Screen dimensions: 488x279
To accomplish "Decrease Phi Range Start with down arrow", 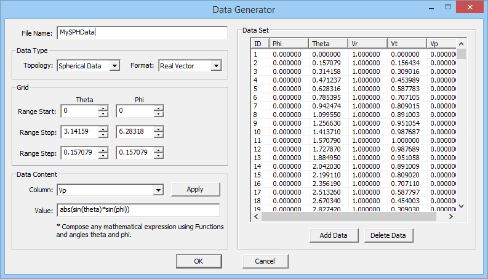I will coord(159,115).
